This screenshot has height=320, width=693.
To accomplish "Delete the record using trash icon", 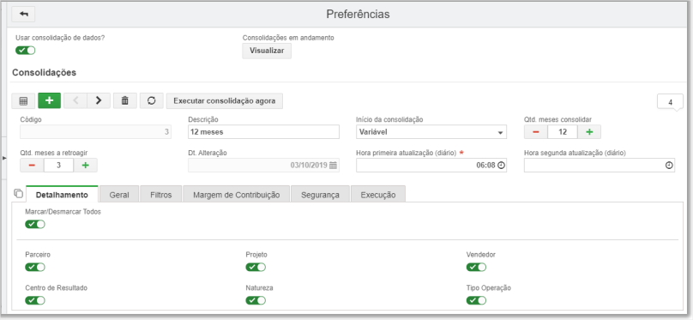I will [x=125, y=100].
